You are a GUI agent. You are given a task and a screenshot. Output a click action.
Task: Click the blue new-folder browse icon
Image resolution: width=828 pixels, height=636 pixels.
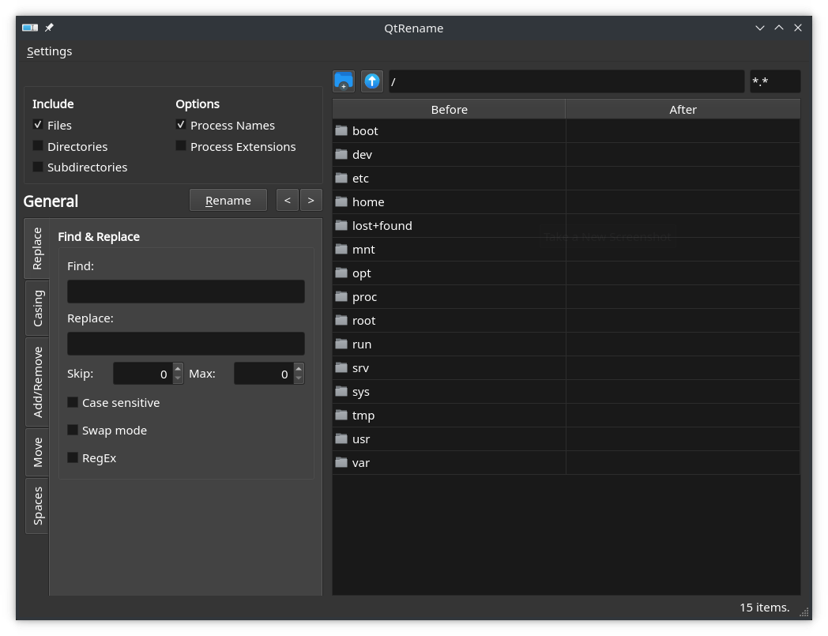point(344,81)
